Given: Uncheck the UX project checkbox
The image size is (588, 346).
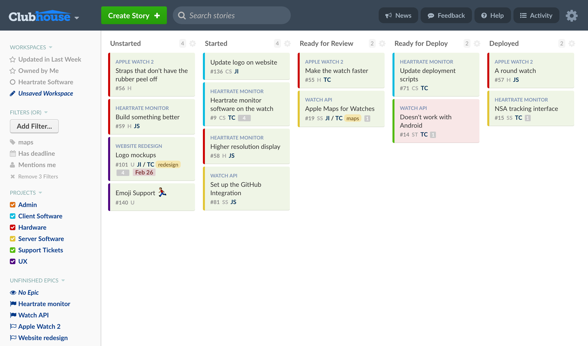Looking at the screenshot, I should tap(13, 262).
